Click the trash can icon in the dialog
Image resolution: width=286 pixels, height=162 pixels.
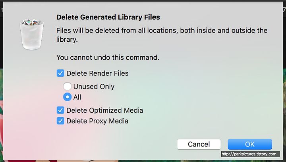click(x=32, y=34)
